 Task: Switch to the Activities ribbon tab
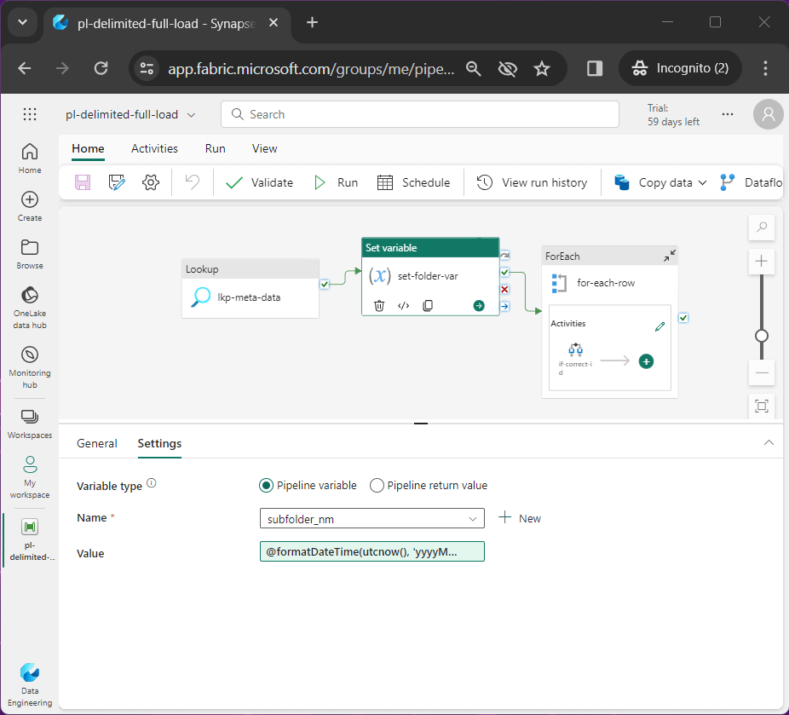pos(154,148)
